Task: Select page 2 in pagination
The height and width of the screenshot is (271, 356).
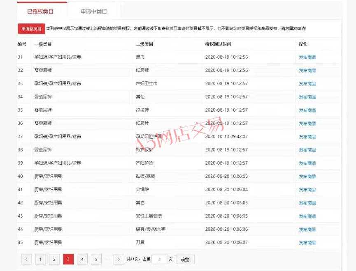Action: [x=54, y=259]
